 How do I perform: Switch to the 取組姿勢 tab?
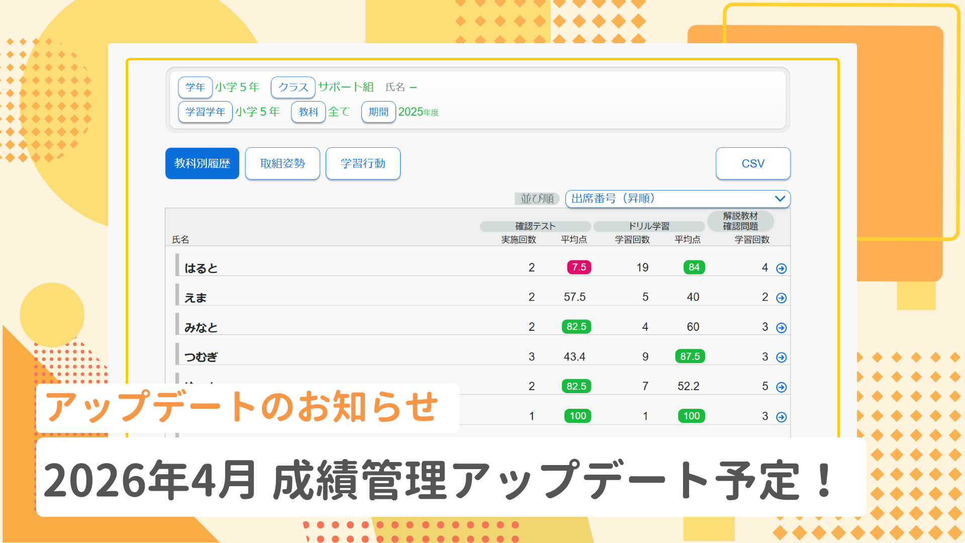pos(282,163)
